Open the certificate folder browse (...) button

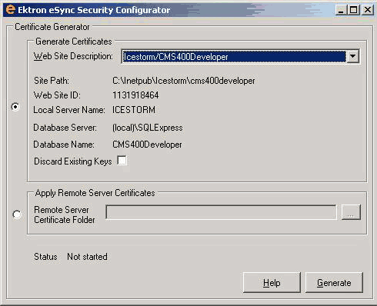coord(351,212)
